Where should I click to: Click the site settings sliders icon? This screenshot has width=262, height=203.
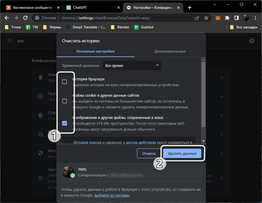click(41, 178)
